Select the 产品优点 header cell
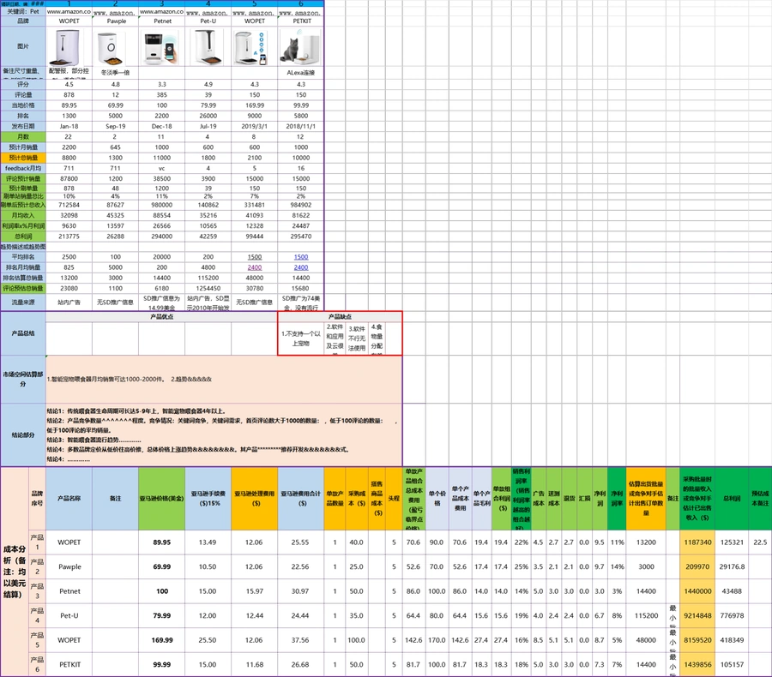This screenshot has width=772, height=677. [161, 316]
